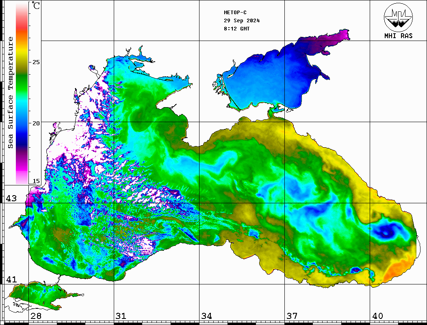Click the '29 Sep 2024' date text
Screen dimensions: 427x325
[x=242, y=21]
